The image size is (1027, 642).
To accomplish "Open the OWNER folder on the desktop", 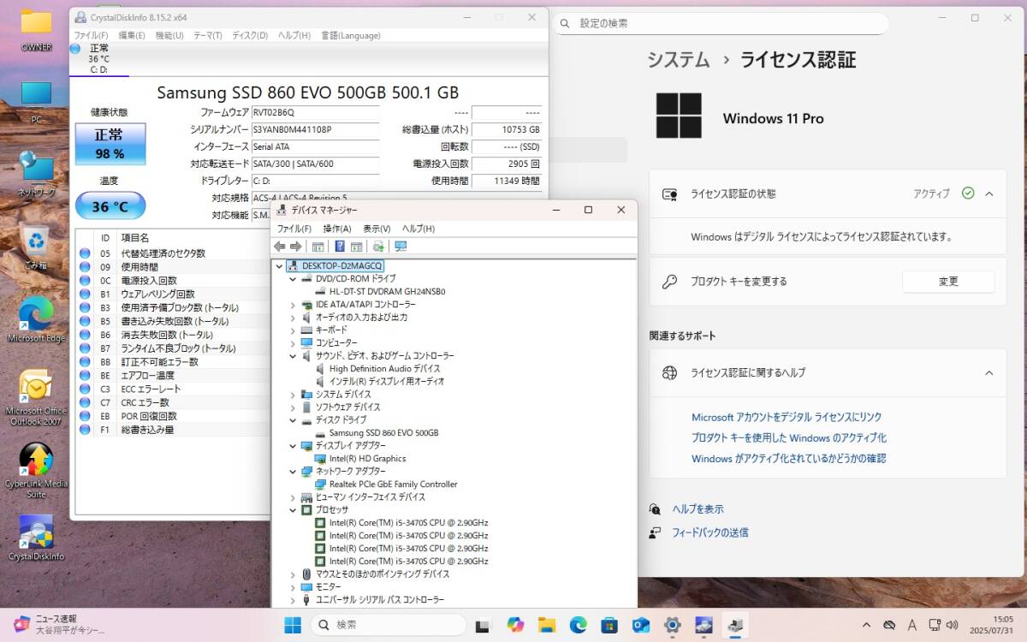I will tap(36, 30).
